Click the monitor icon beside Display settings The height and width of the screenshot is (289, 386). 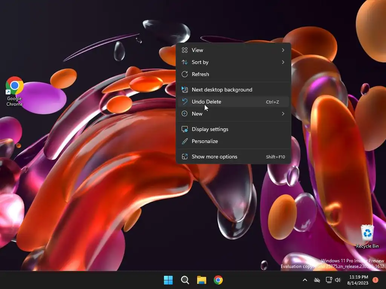(185, 129)
